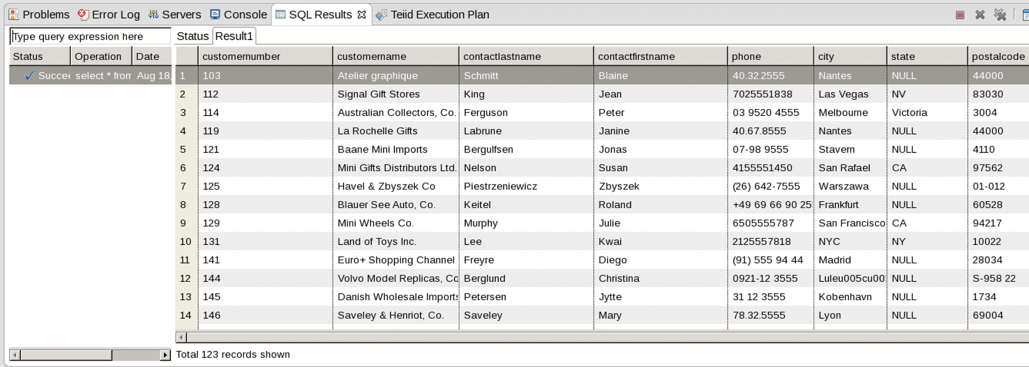Close current result via X toolbar icon

point(981,14)
